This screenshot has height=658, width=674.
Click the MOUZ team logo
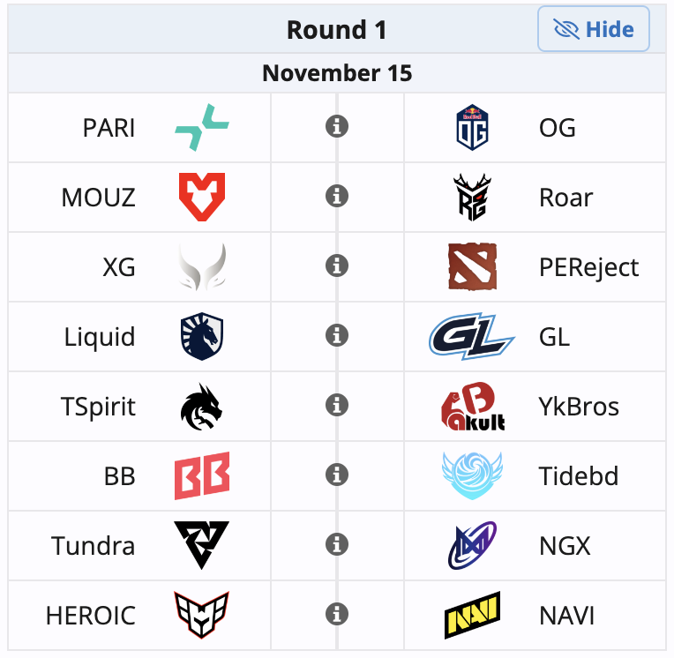pos(201,197)
